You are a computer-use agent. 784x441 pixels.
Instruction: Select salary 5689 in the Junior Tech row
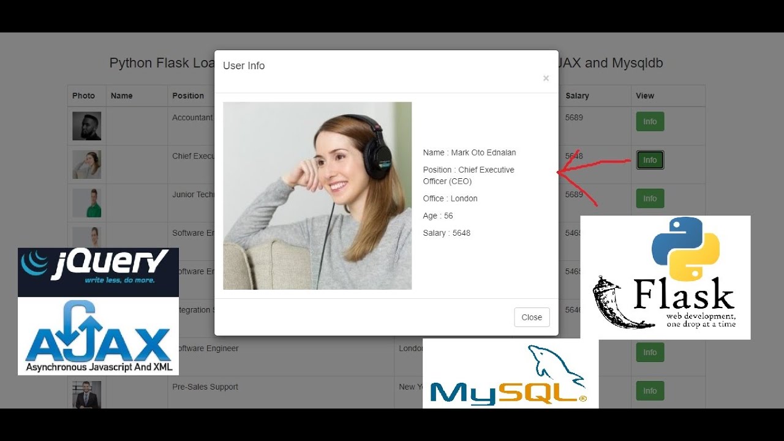click(574, 194)
